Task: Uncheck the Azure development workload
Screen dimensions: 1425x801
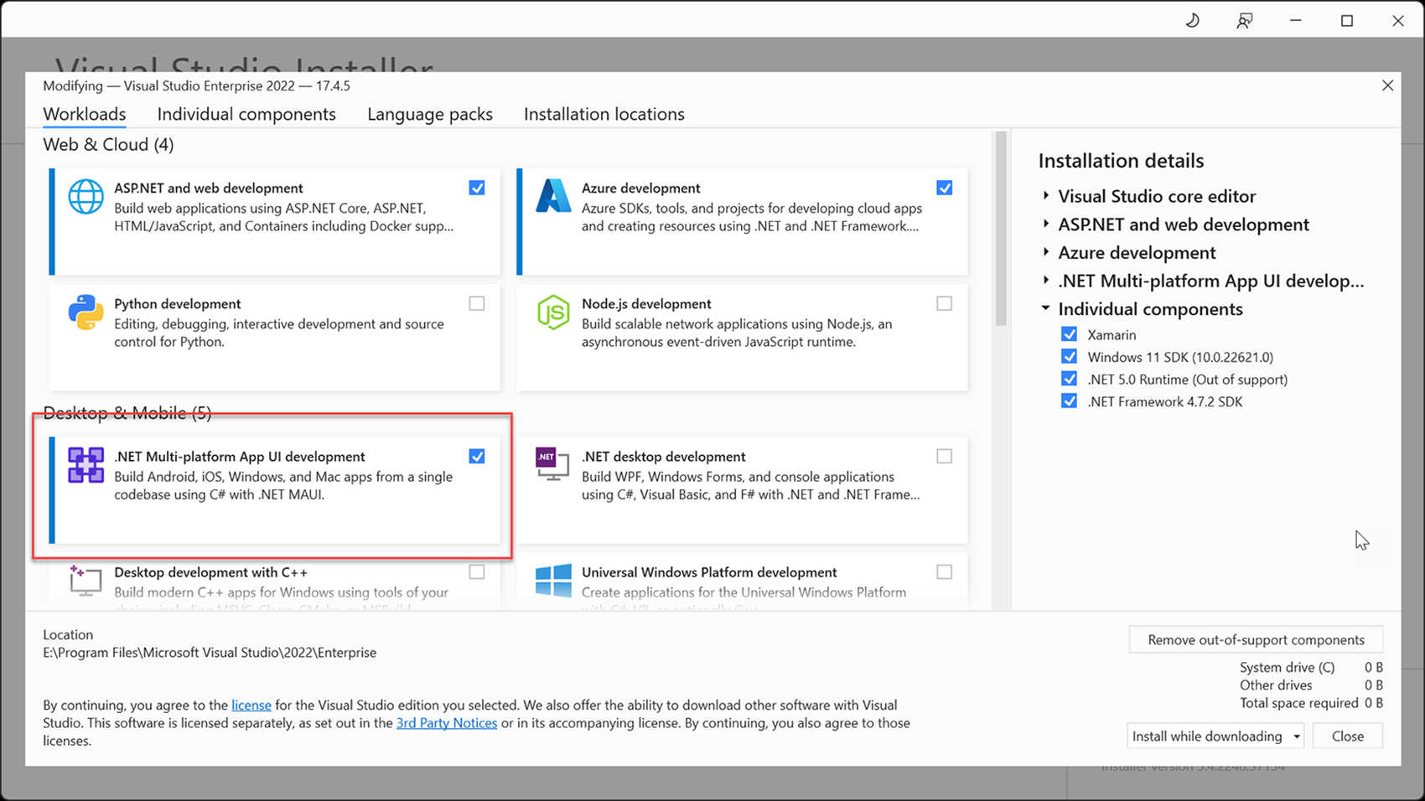Action: pos(945,188)
